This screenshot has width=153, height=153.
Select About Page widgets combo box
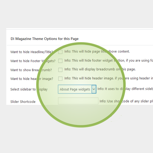pyautogui.click(x=77, y=89)
